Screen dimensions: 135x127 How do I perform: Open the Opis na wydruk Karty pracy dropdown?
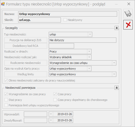click(x=89, y=69)
